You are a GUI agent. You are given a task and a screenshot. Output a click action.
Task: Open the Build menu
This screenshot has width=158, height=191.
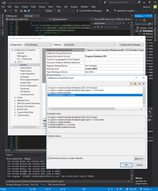click(x=33, y=7)
